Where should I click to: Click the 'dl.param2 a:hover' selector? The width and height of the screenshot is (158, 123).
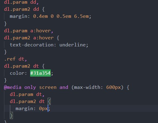coord(29,38)
